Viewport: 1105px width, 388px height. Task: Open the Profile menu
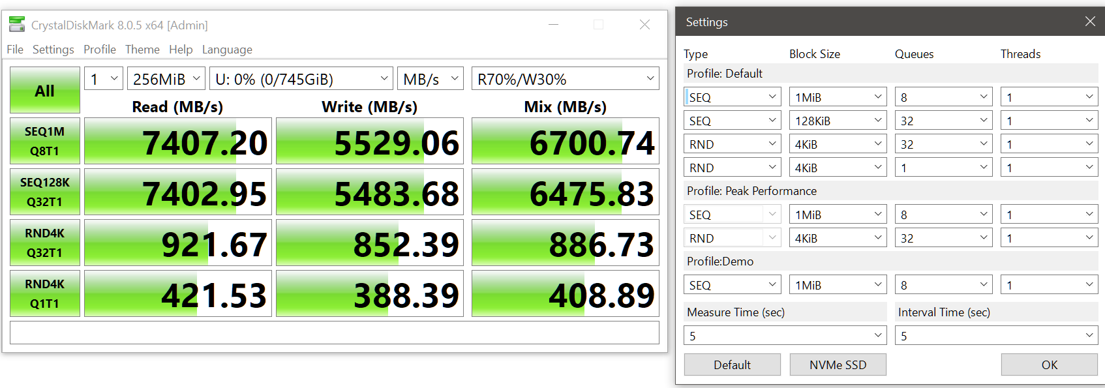(x=99, y=50)
